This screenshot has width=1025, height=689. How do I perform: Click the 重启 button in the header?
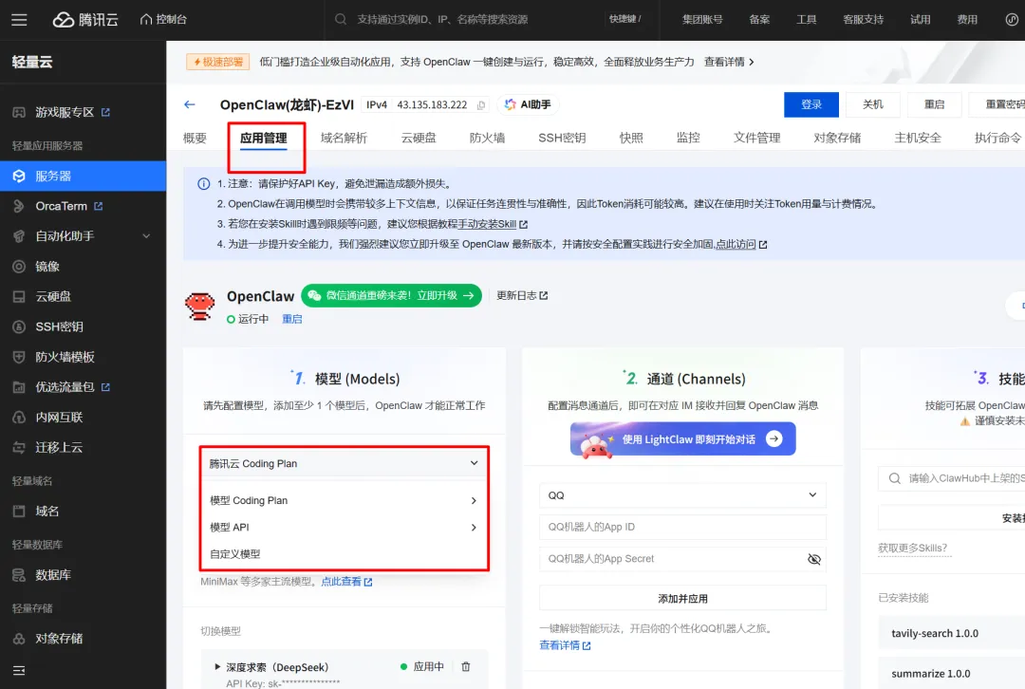pos(934,104)
